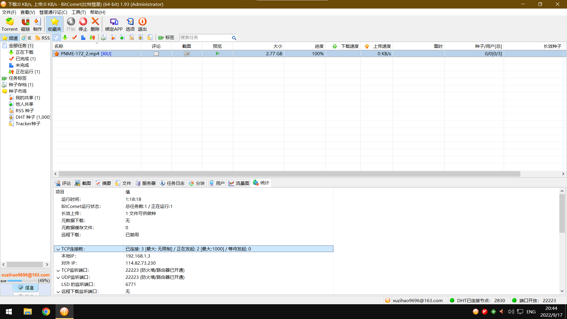567x319 pixels.
Task: Expand the 远程下载监听端口 row
Action: pos(58,292)
